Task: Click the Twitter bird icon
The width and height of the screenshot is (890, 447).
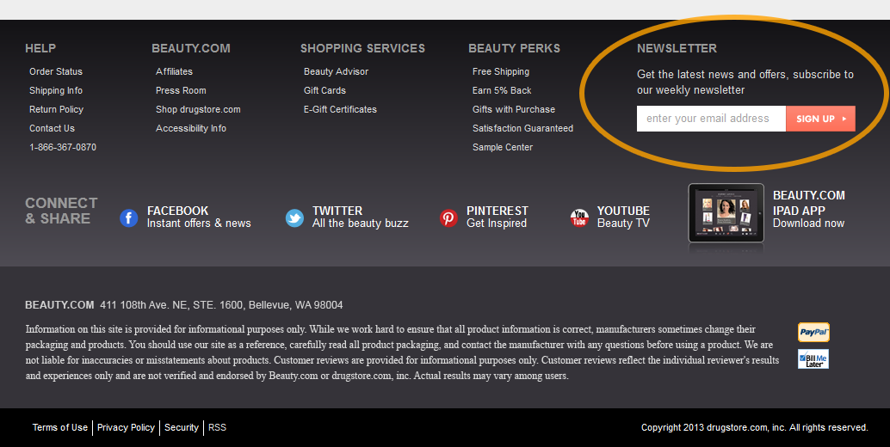Action: [294, 217]
